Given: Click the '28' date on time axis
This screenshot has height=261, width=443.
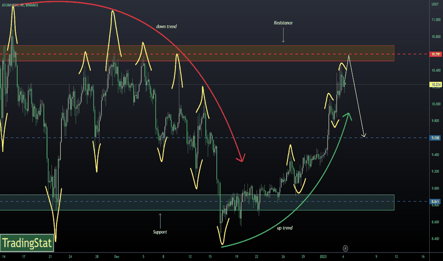Looking at the screenshot, I should tap(97, 257).
